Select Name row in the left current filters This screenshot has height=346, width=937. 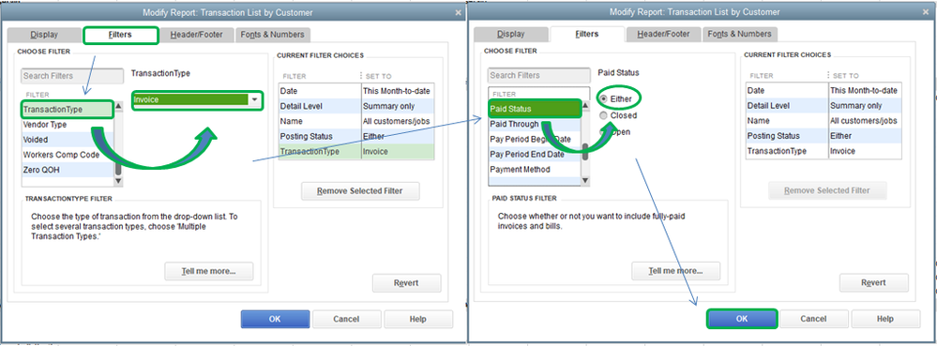[x=356, y=121]
